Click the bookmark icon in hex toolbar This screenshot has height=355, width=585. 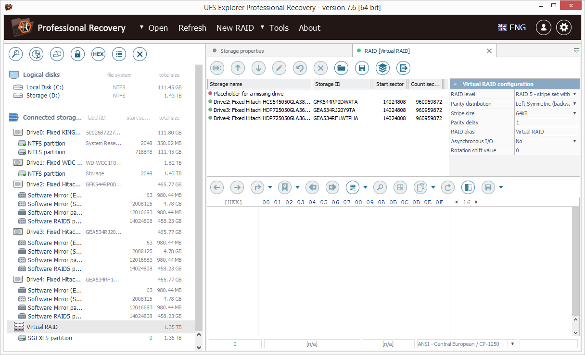[x=285, y=187]
